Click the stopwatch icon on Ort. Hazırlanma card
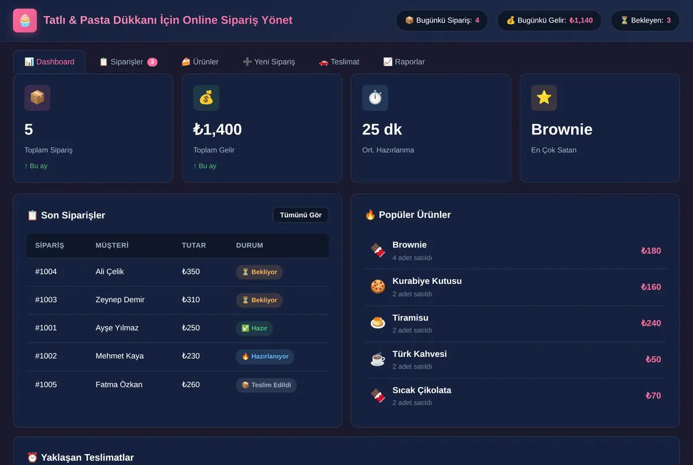The height and width of the screenshot is (465, 693). [x=375, y=98]
